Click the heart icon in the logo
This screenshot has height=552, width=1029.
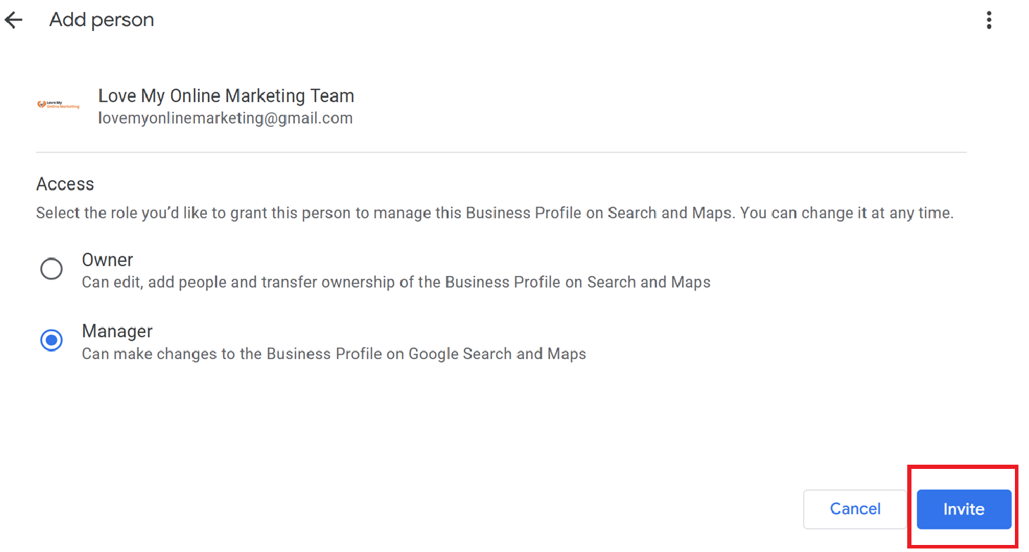[x=41, y=104]
